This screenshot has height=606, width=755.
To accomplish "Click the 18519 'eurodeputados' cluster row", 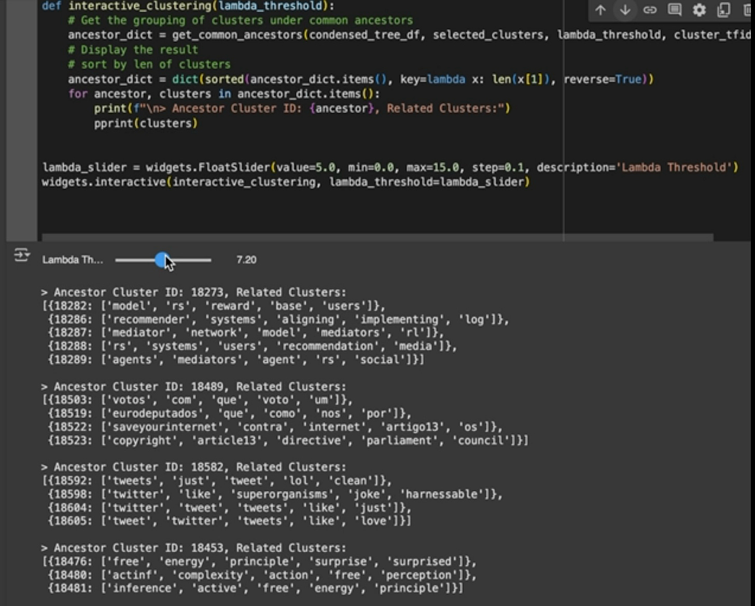I will point(230,414).
